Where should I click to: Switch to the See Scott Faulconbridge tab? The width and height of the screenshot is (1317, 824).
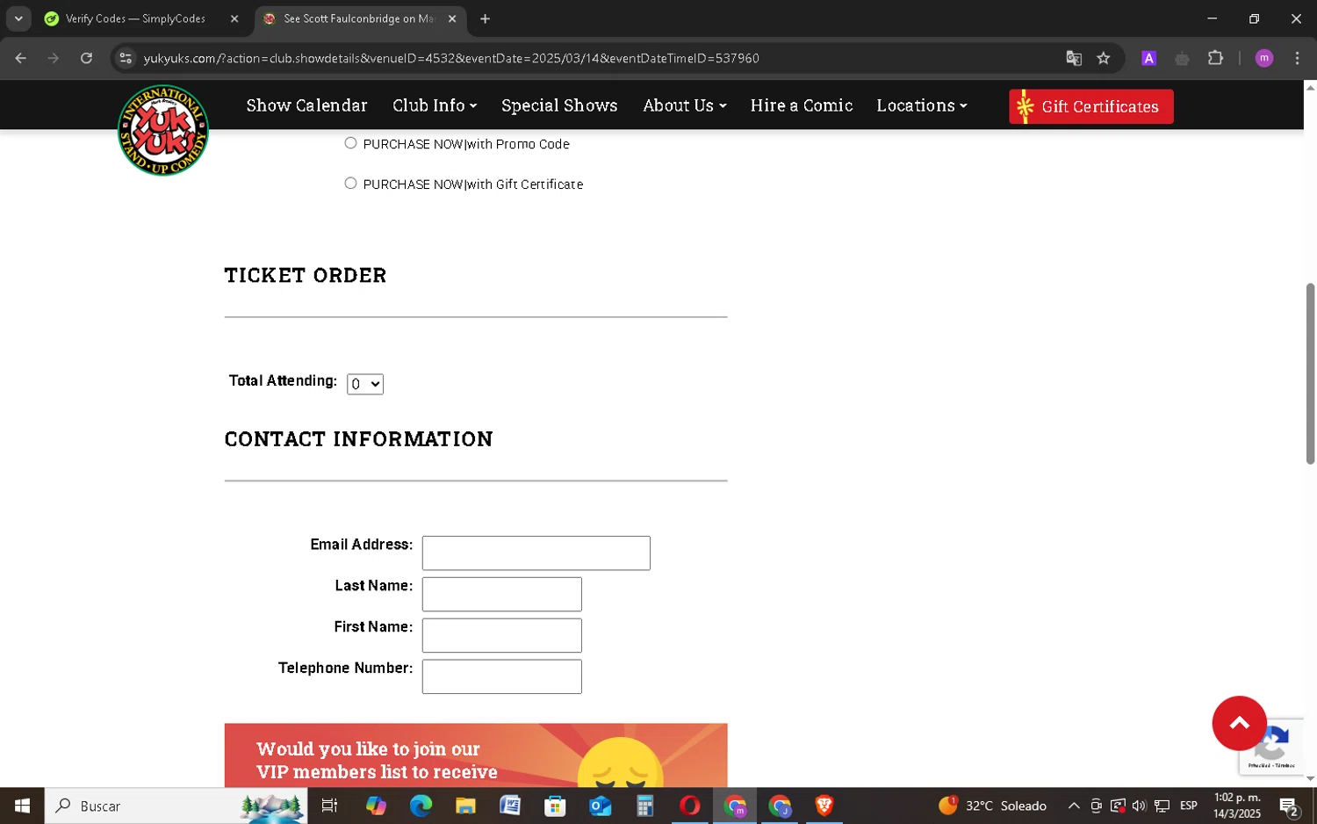pos(359,18)
